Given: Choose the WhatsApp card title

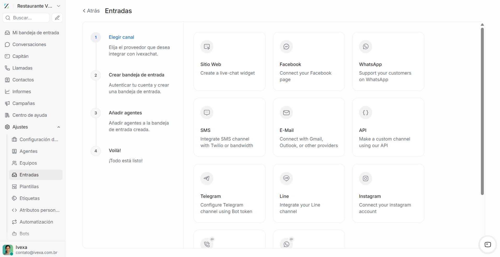Looking at the screenshot, I should [x=370, y=64].
